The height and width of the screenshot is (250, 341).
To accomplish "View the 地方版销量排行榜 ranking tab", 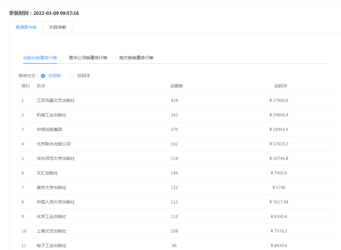I will coord(136,58).
